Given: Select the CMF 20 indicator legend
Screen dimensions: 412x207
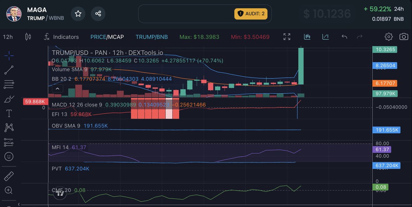Looking at the screenshot, I should tap(69, 190).
